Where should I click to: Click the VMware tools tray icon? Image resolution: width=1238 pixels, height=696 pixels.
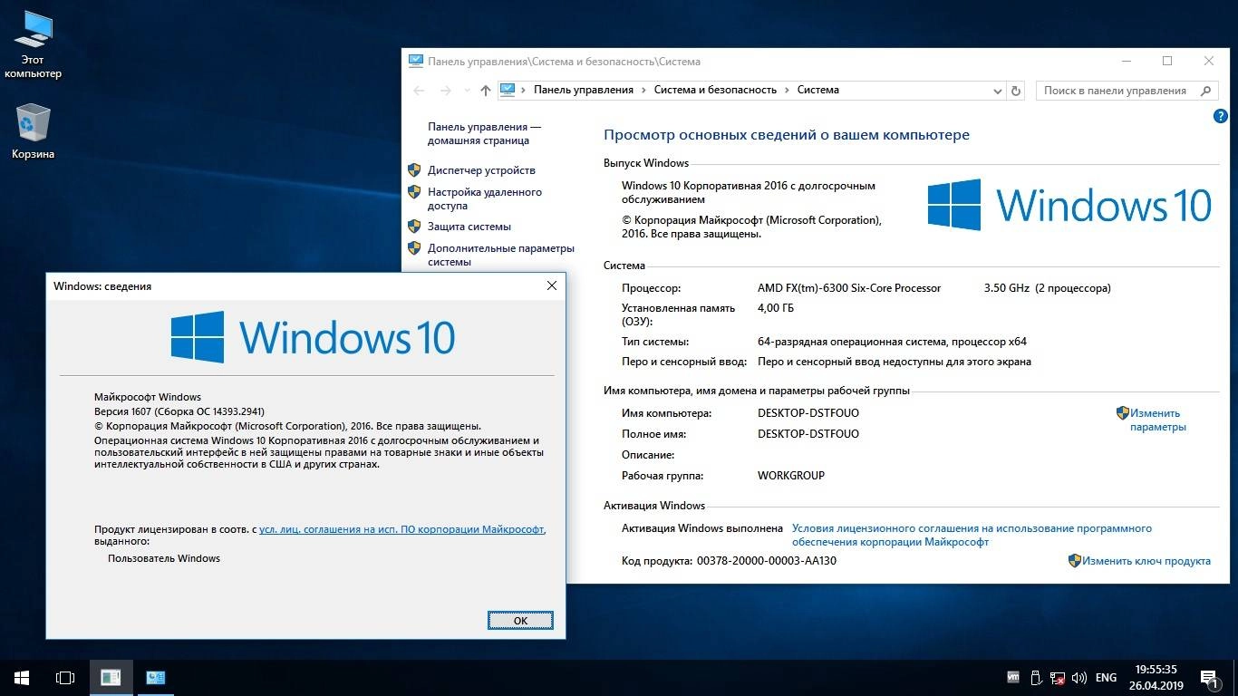click(x=1013, y=677)
